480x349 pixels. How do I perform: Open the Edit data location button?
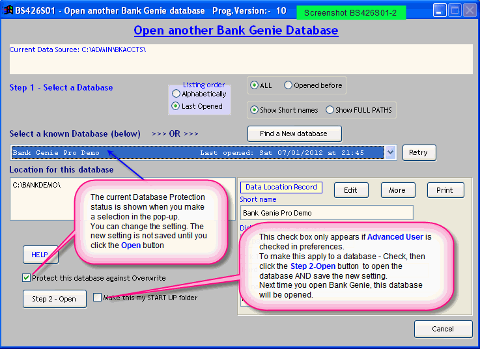click(x=351, y=190)
